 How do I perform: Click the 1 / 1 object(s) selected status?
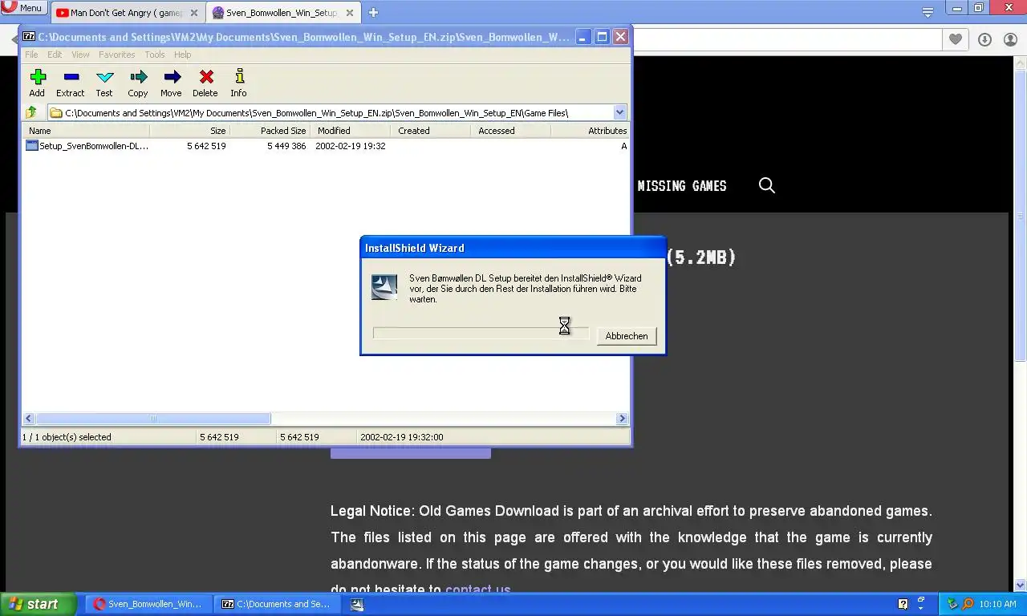pos(67,437)
